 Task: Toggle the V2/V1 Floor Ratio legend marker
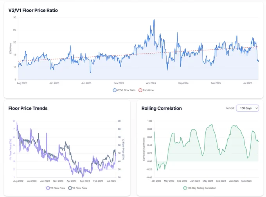115,90
